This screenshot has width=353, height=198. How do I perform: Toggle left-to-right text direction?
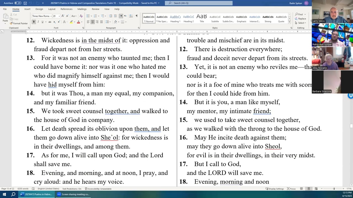[121, 16]
